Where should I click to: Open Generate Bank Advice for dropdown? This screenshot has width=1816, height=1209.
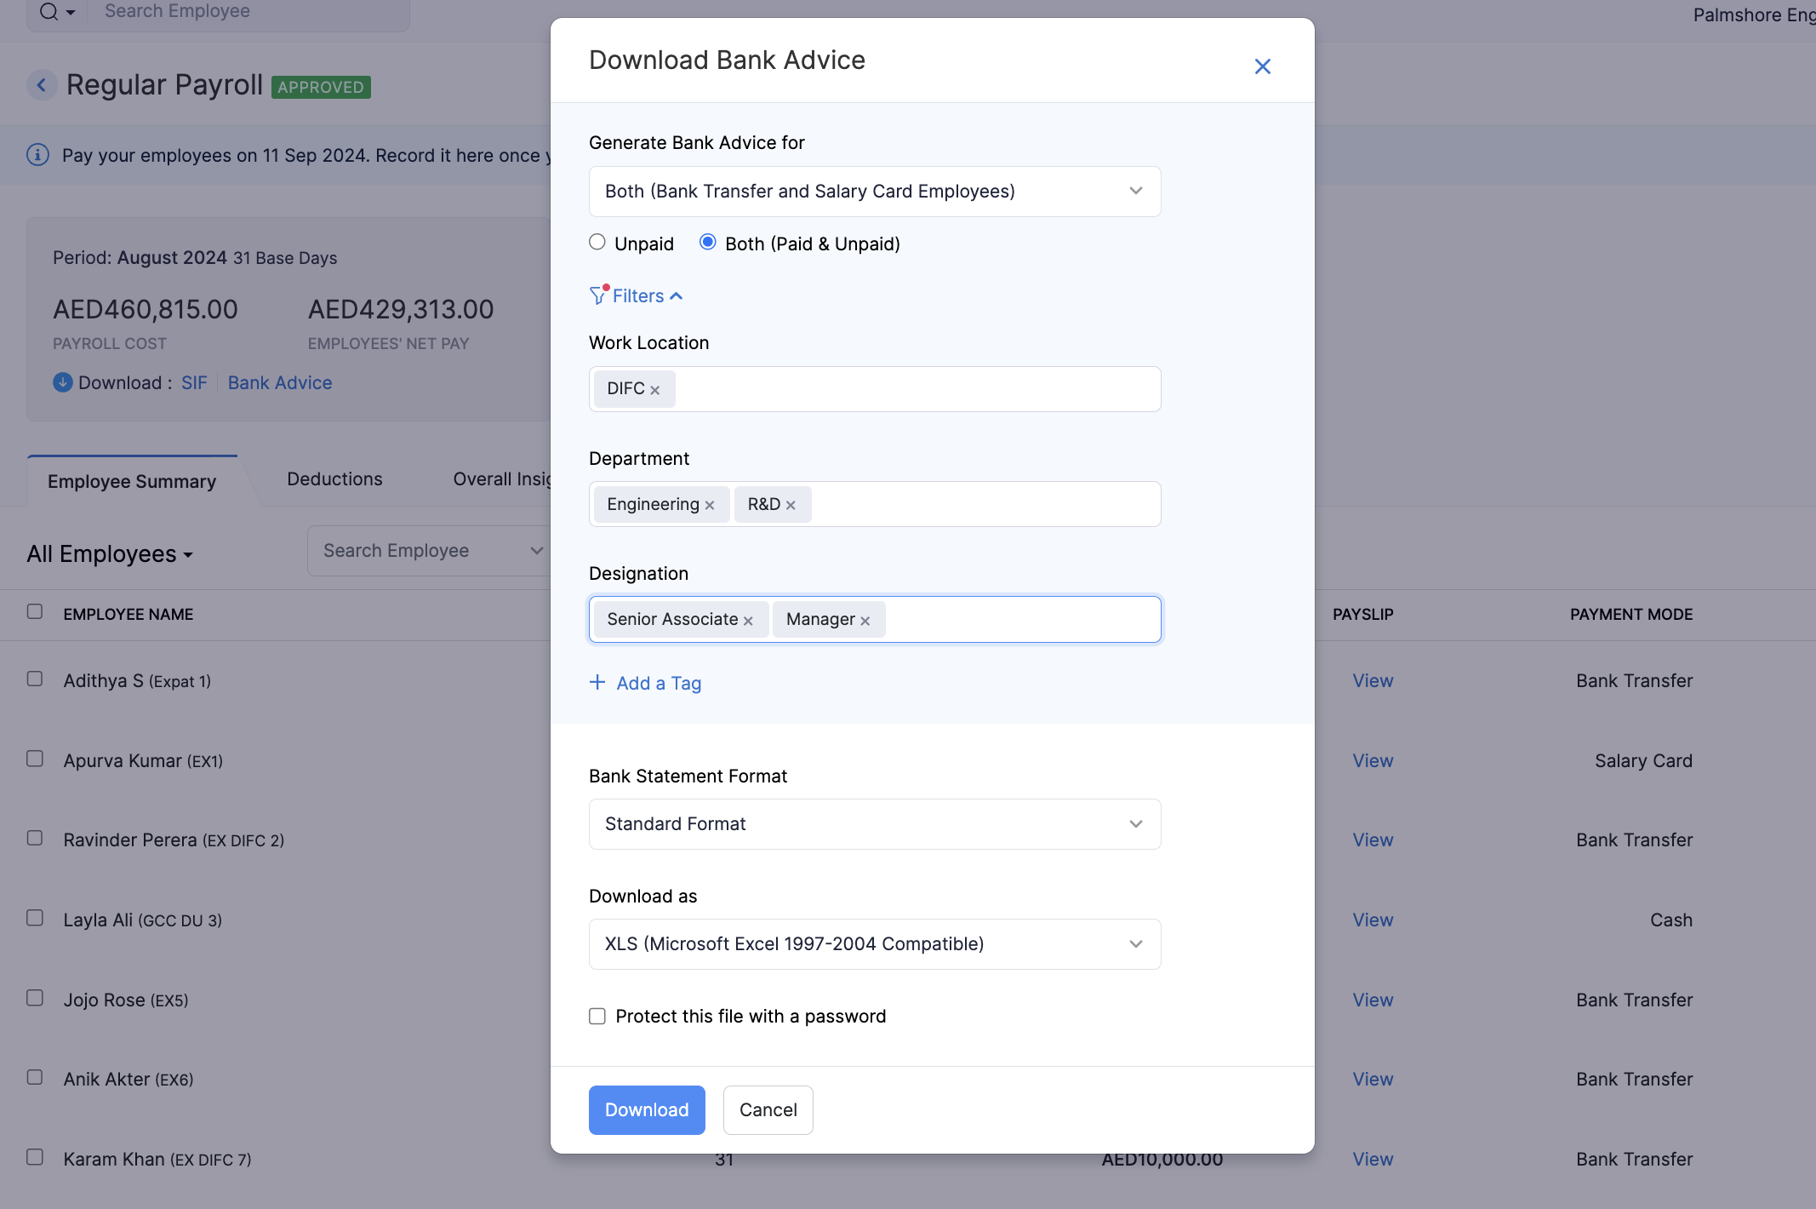tap(875, 192)
